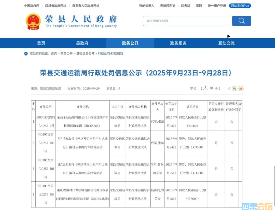Click the share icon beside font size
The image size is (275, 212).
(229, 89)
